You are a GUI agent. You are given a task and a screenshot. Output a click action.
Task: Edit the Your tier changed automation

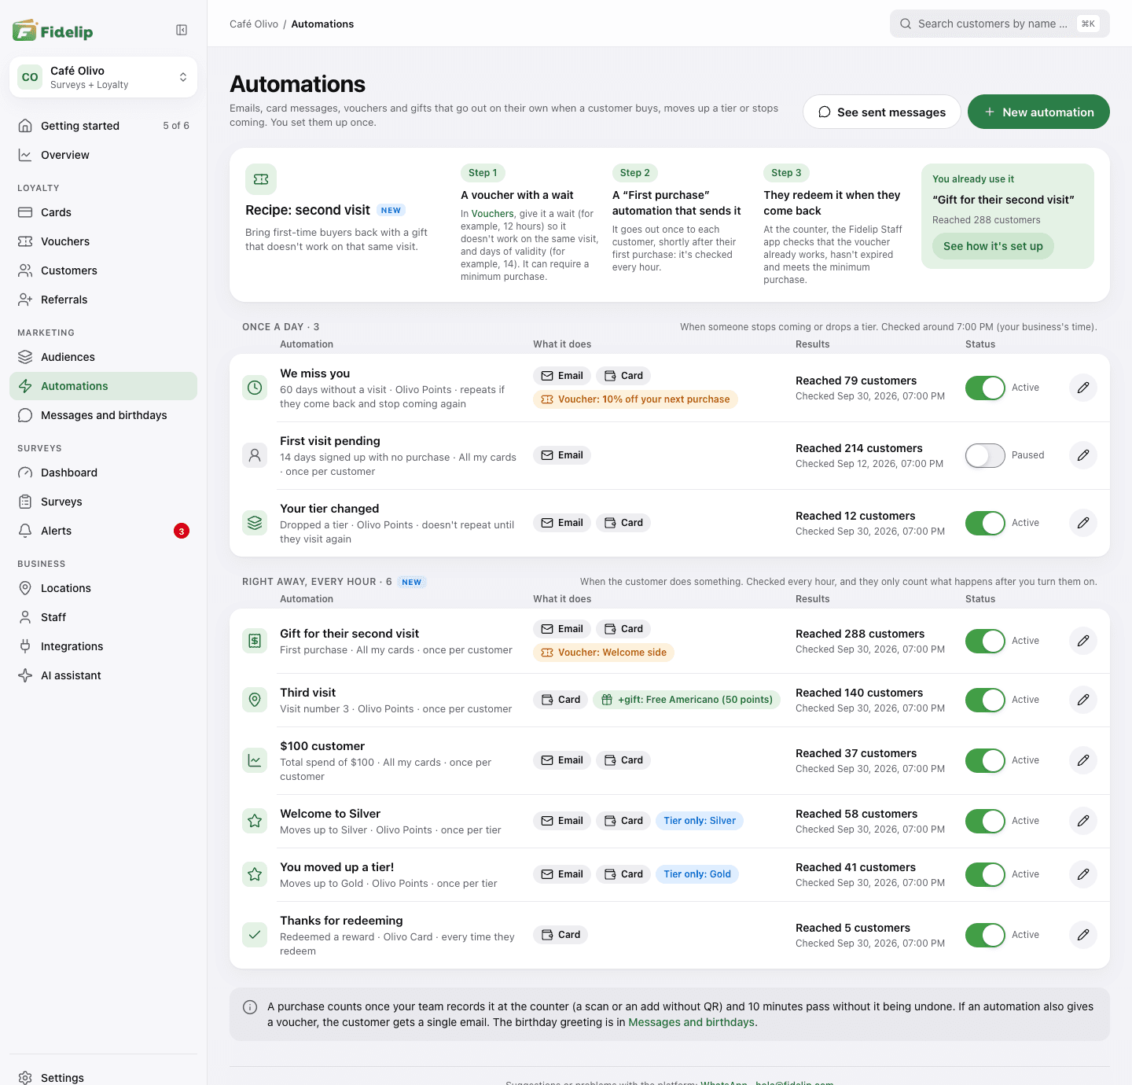coord(1083,523)
